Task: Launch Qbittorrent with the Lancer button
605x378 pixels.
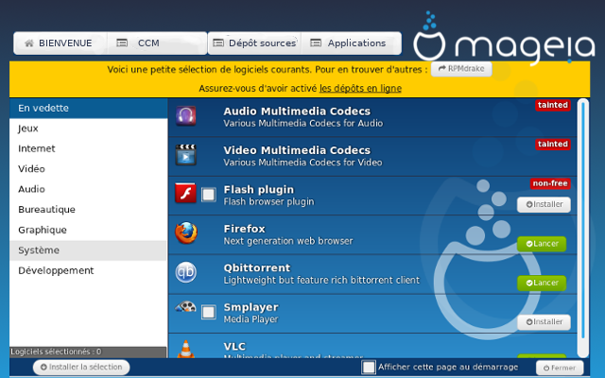Action: pyautogui.click(x=542, y=283)
